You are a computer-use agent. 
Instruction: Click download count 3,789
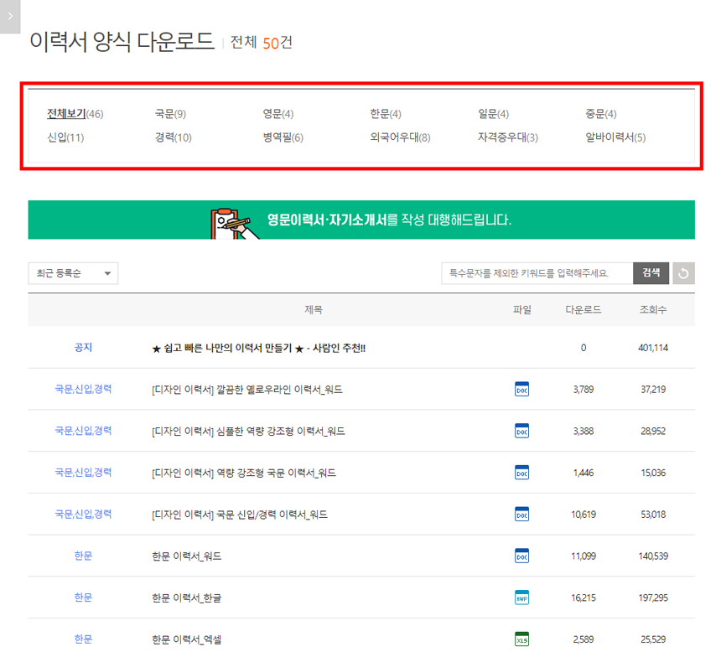(x=583, y=390)
